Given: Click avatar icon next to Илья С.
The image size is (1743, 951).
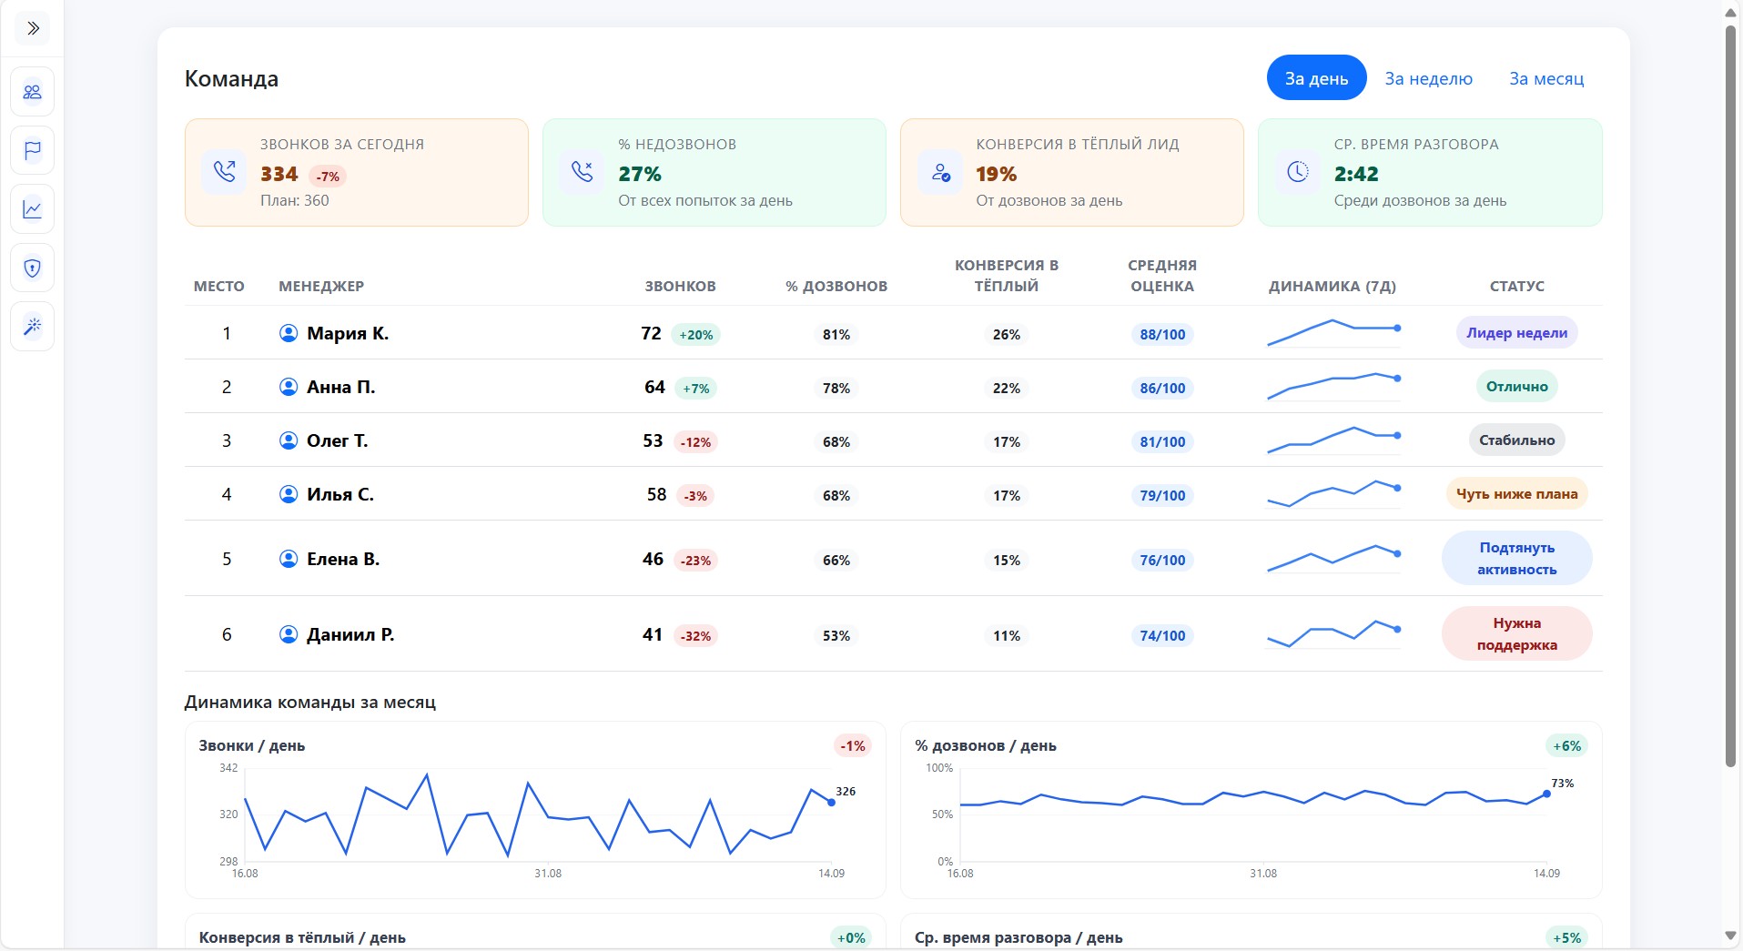Looking at the screenshot, I should point(289,494).
